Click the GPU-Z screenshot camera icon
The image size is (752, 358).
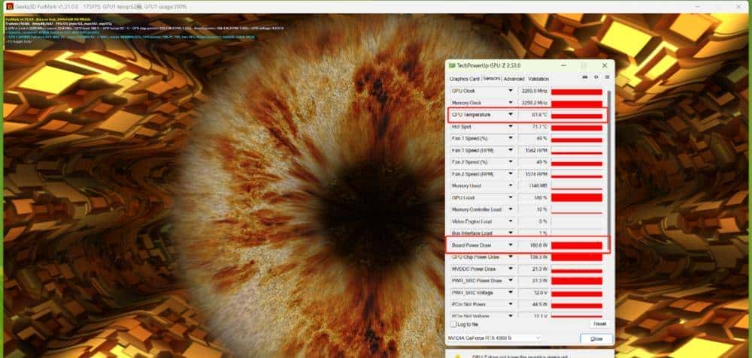pyautogui.click(x=585, y=78)
